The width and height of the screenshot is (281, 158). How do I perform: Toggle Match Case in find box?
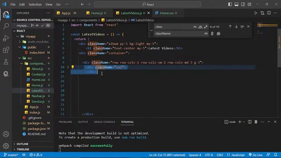195,27
